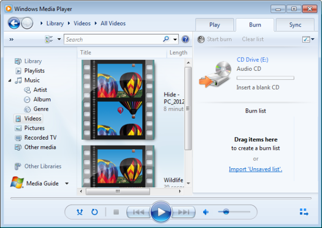Open the Burn options dropdown arrow
This screenshot has height=228, width=322.
[313, 39]
